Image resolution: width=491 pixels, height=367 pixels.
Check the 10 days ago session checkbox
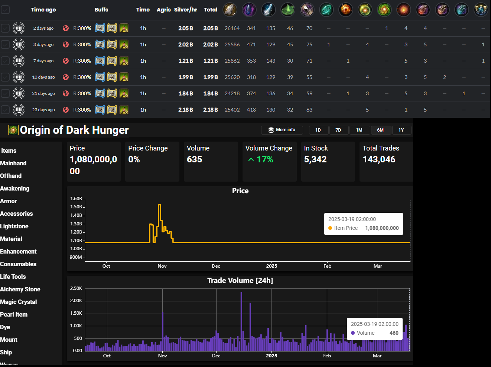point(5,77)
